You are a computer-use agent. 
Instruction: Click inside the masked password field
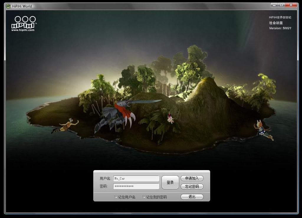pos(136,186)
